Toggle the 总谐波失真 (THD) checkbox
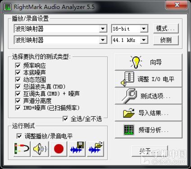Image resolution: width=191 pixels, height=169 pixels. click(18, 87)
